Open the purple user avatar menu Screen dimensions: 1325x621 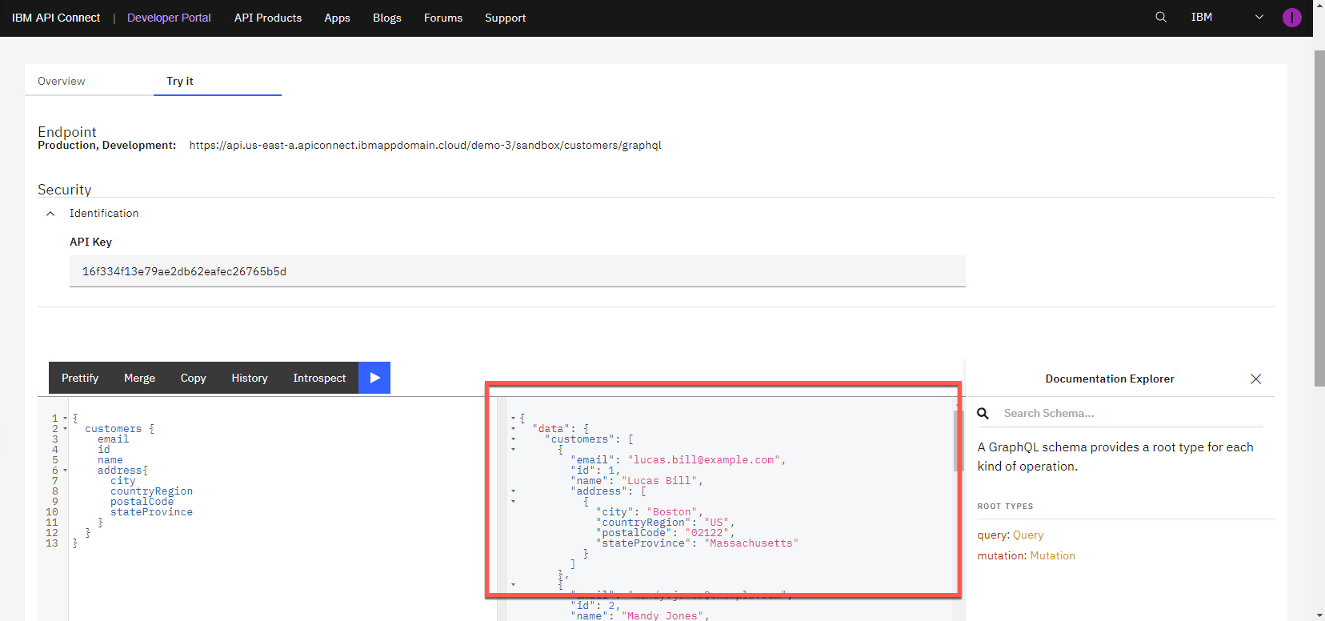(1291, 18)
